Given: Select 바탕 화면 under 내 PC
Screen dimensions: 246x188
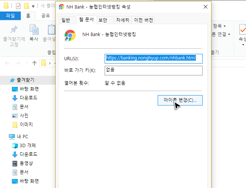Looking at the screenshot, I should click(29, 181).
